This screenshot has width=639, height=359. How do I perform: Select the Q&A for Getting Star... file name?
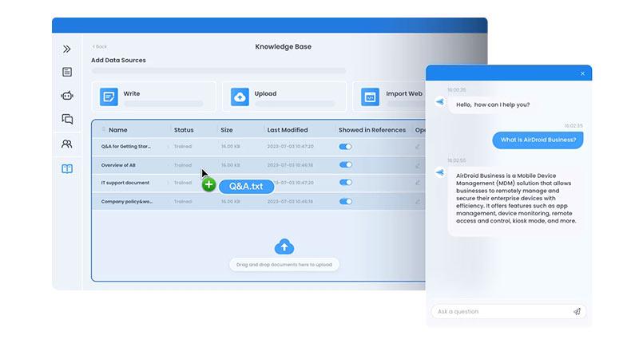point(125,146)
